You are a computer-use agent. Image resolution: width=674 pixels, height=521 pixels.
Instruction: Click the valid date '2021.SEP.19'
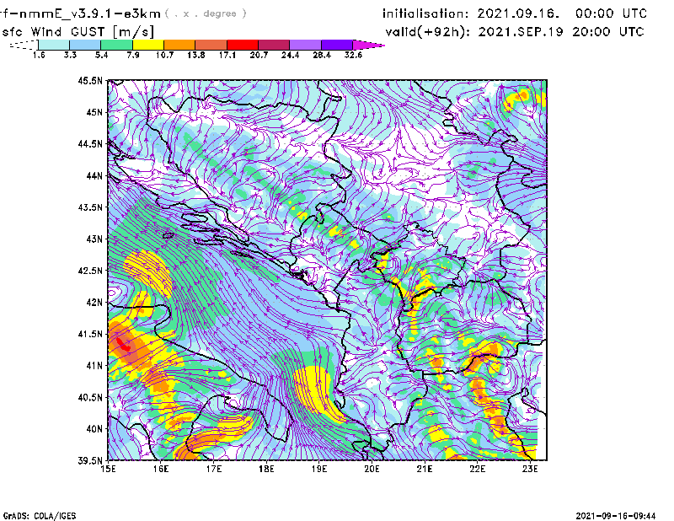[521, 32]
